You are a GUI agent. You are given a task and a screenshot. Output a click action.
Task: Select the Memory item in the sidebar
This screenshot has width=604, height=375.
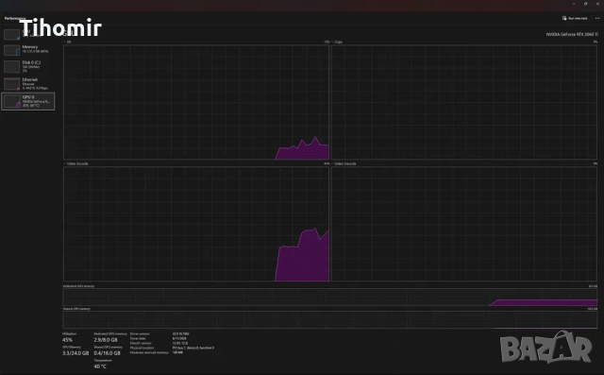27,50
